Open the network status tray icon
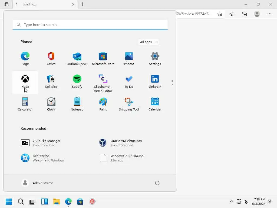This screenshot has height=208, width=277. tap(239, 201)
